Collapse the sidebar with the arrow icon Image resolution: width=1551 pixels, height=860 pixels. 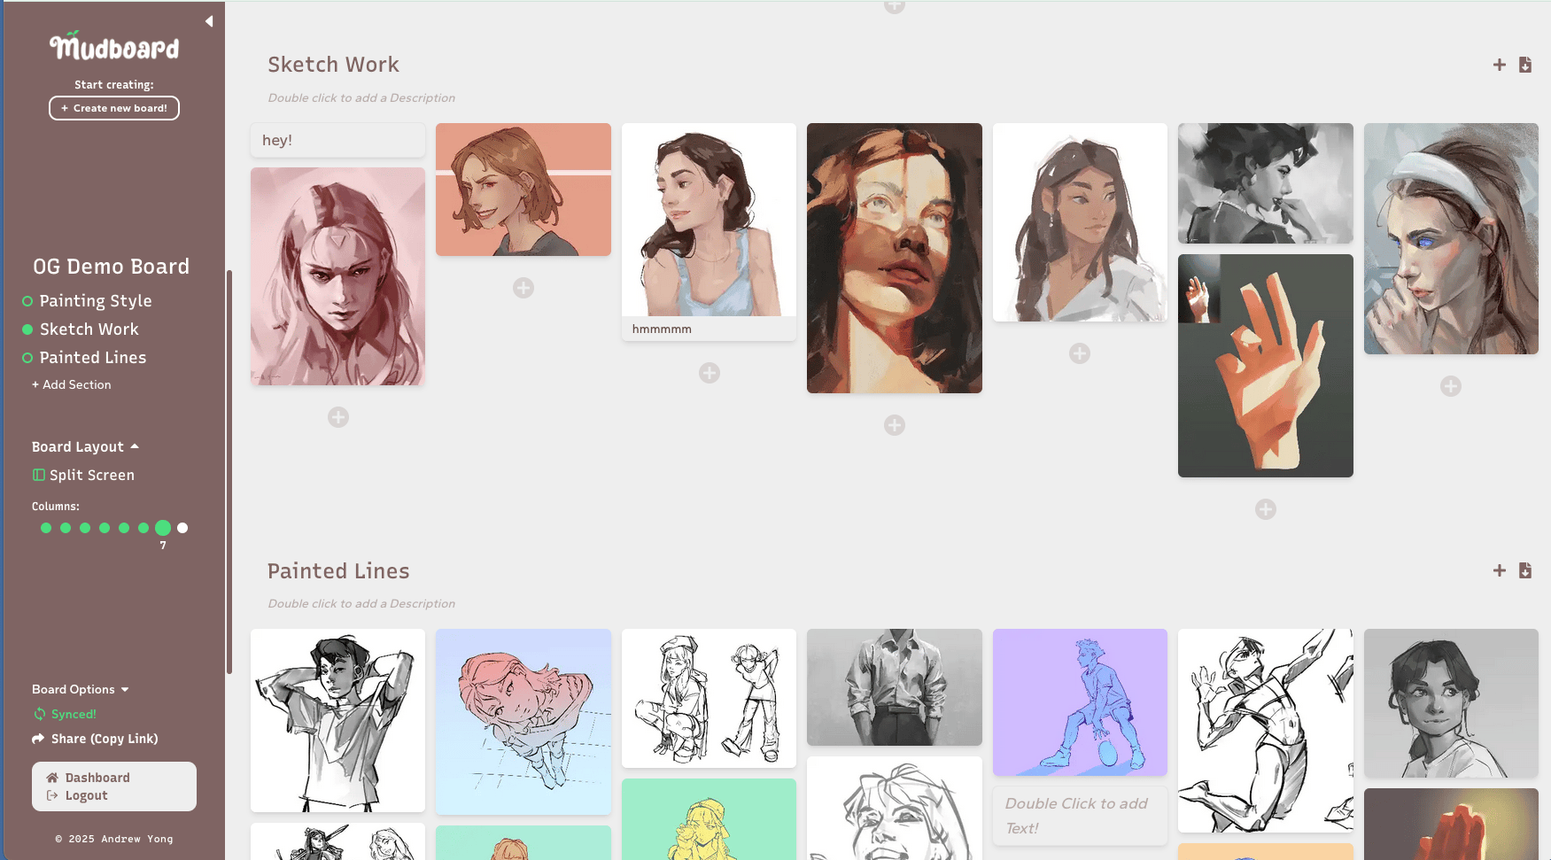tap(209, 21)
